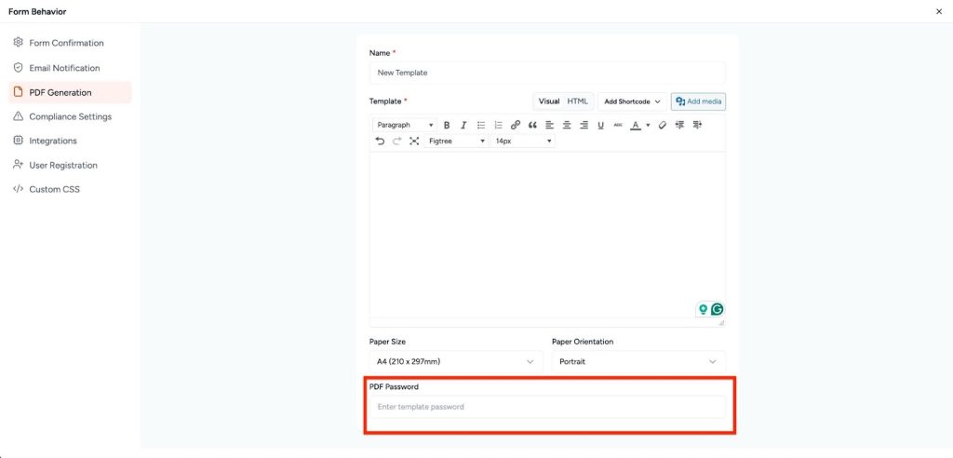The width and height of the screenshot is (953, 458).
Task: Redo the last undone edit
Action: point(396,141)
